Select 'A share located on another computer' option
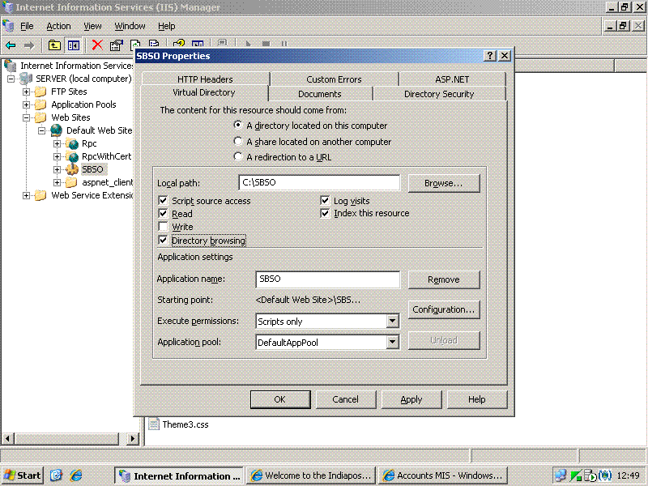This screenshot has width=648, height=486. [x=237, y=141]
